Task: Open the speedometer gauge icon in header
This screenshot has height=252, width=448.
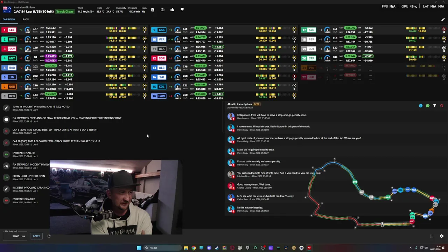Action: [x=162, y=10]
